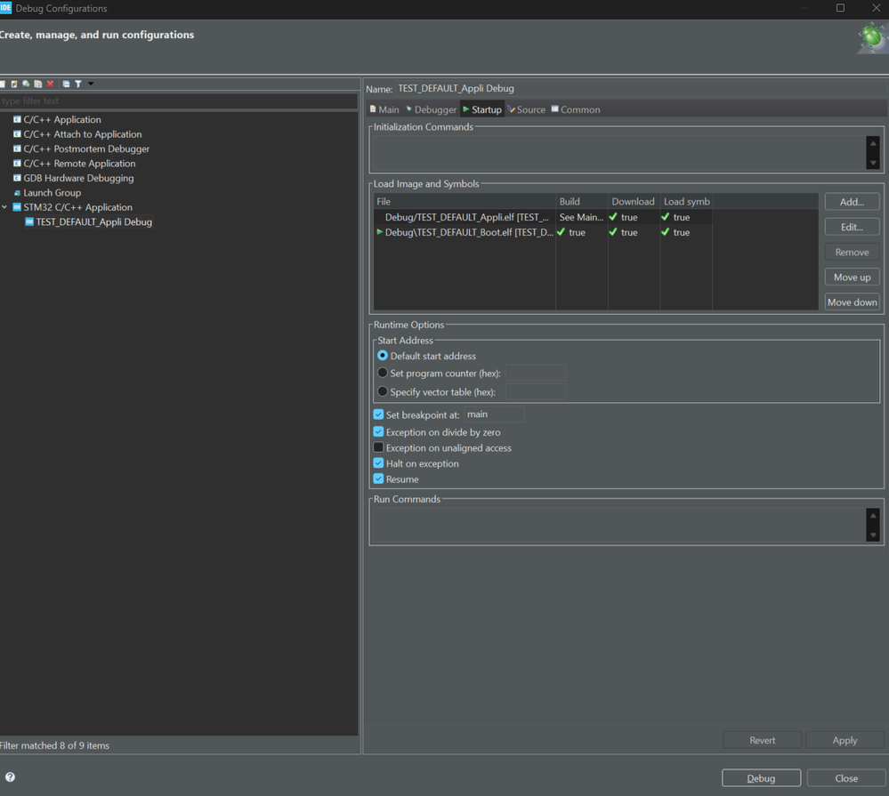Image resolution: width=889 pixels, height=796 pixels.
Task: Click the Add... button
Action: pos(853,202)
